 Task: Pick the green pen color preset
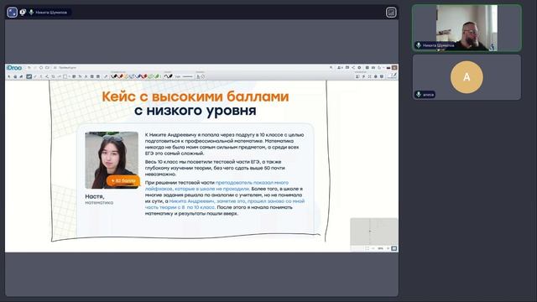157,76
